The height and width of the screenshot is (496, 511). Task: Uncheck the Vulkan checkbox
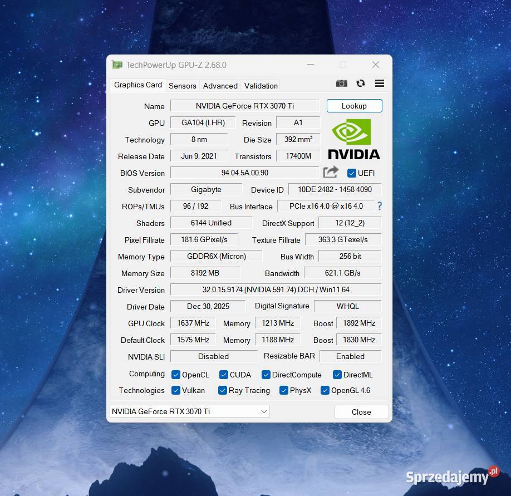(176, 390)
